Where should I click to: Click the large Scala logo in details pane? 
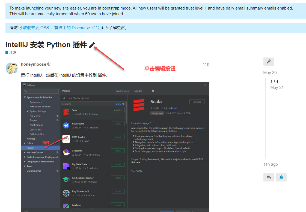[139, 105]
